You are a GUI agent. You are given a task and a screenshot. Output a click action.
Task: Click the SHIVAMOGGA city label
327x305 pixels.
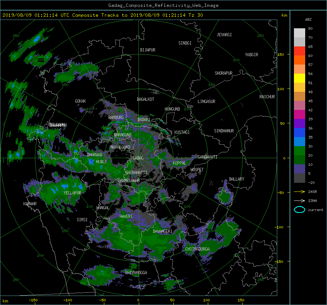pos(136,272)
